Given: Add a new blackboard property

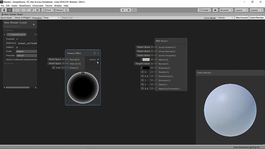Looking at the screenshot, I should (x=34, y=24).
